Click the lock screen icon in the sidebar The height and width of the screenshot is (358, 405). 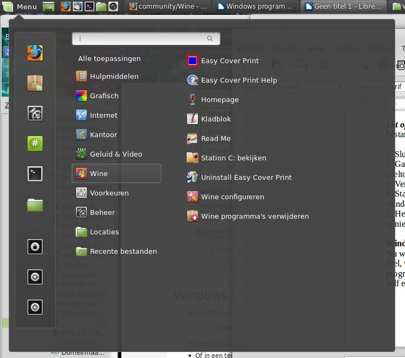35,247
